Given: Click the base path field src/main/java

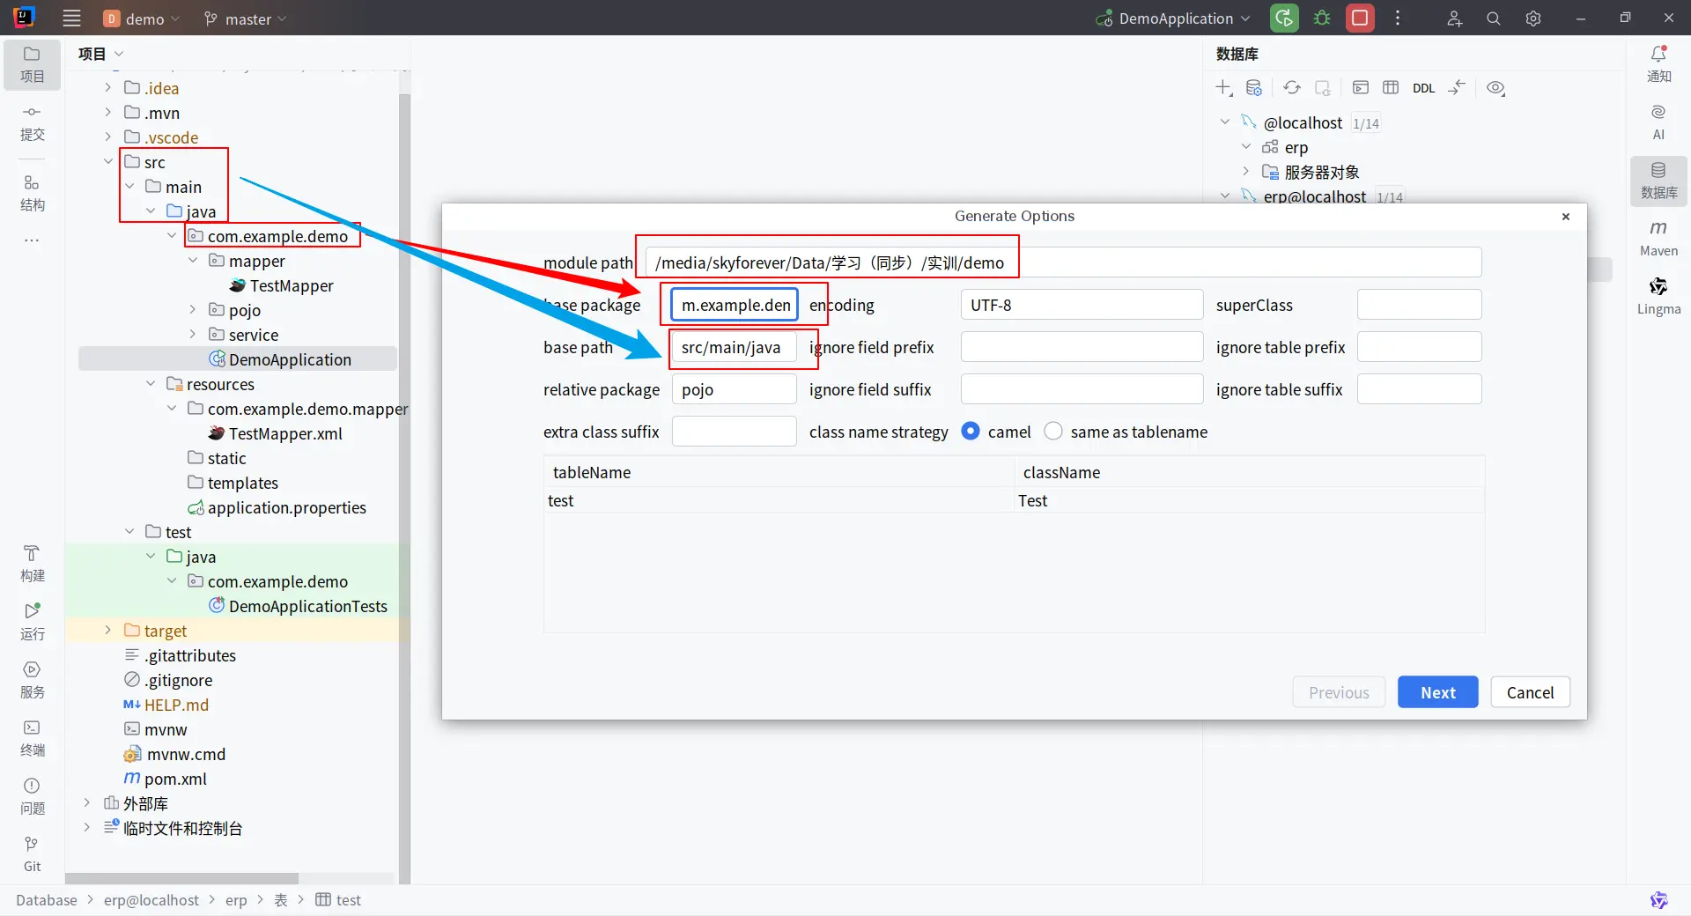Looking at the screenshot, I should (734, 347).
